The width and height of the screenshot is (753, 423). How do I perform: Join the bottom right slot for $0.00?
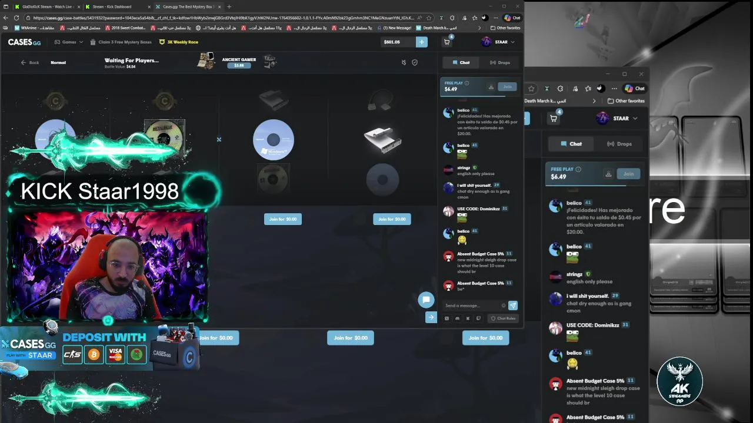pyautogui.click(x=485, y=338)
